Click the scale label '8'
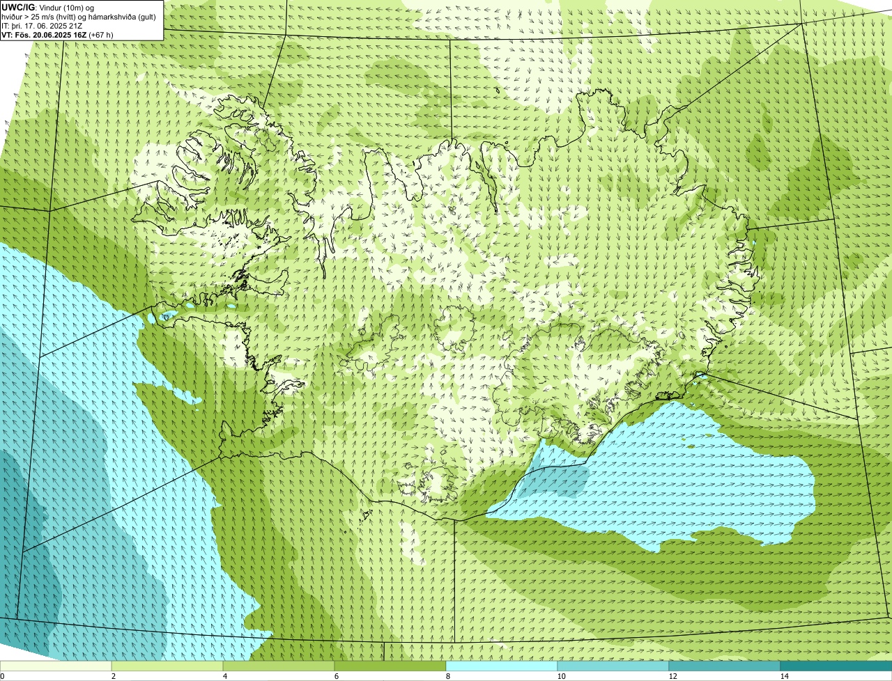Image resolution: width=892 pixels, height=681 pixels. click(447, 676)
